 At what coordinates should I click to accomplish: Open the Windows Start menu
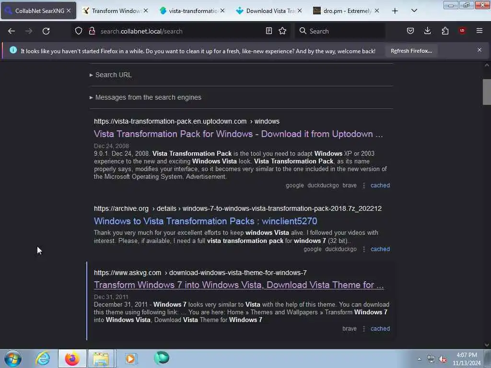point(13,358)
